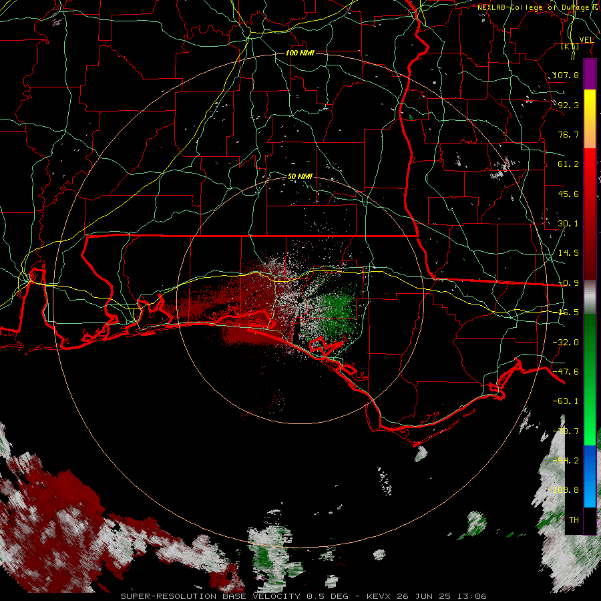
Task: Click the -78.7 velocity scale value
Action: pyautogui.click(x=566, y=431)
